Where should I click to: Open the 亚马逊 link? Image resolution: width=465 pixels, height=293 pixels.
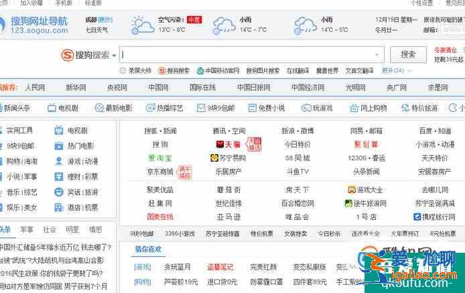(228, 217)
